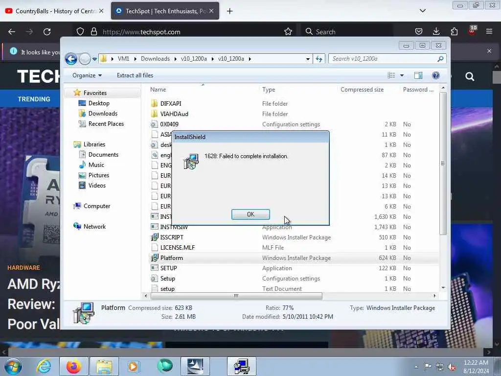Switch to the TechSpot tab

tap(165, 11)
